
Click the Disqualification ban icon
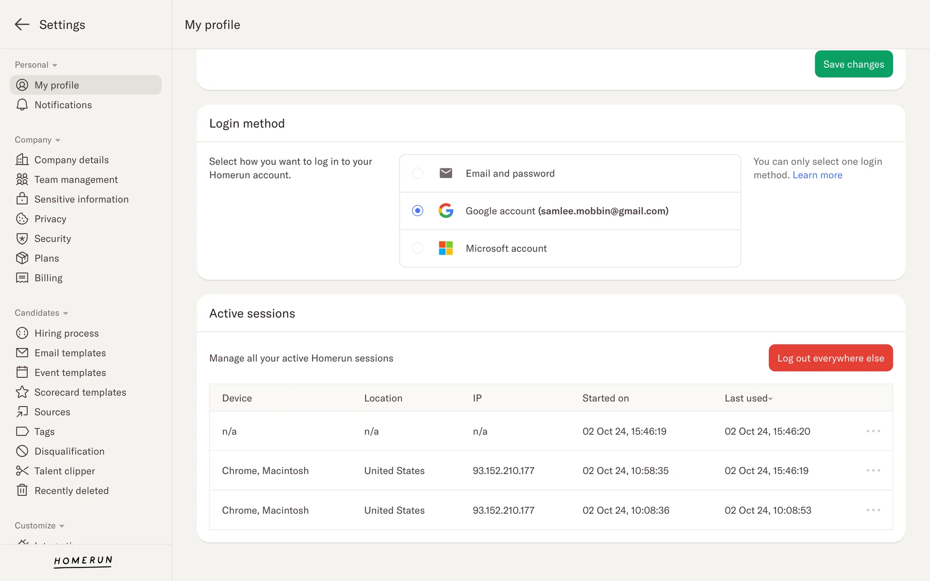[22, 451]
